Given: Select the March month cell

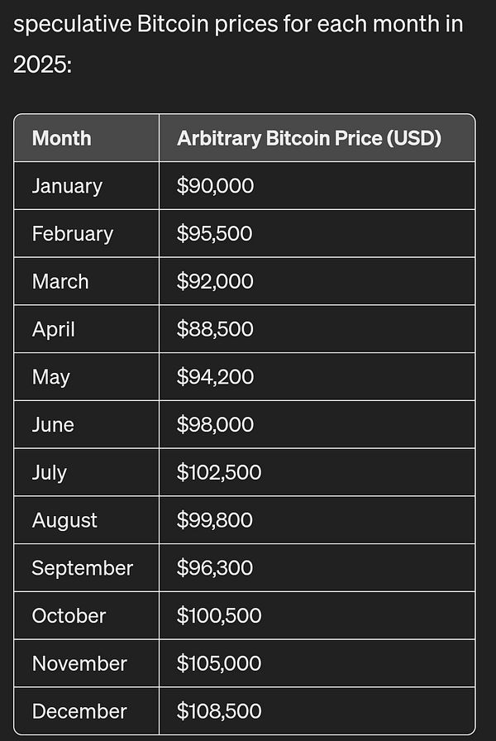Looking at the screenshot, I should (x=60, y=281).
